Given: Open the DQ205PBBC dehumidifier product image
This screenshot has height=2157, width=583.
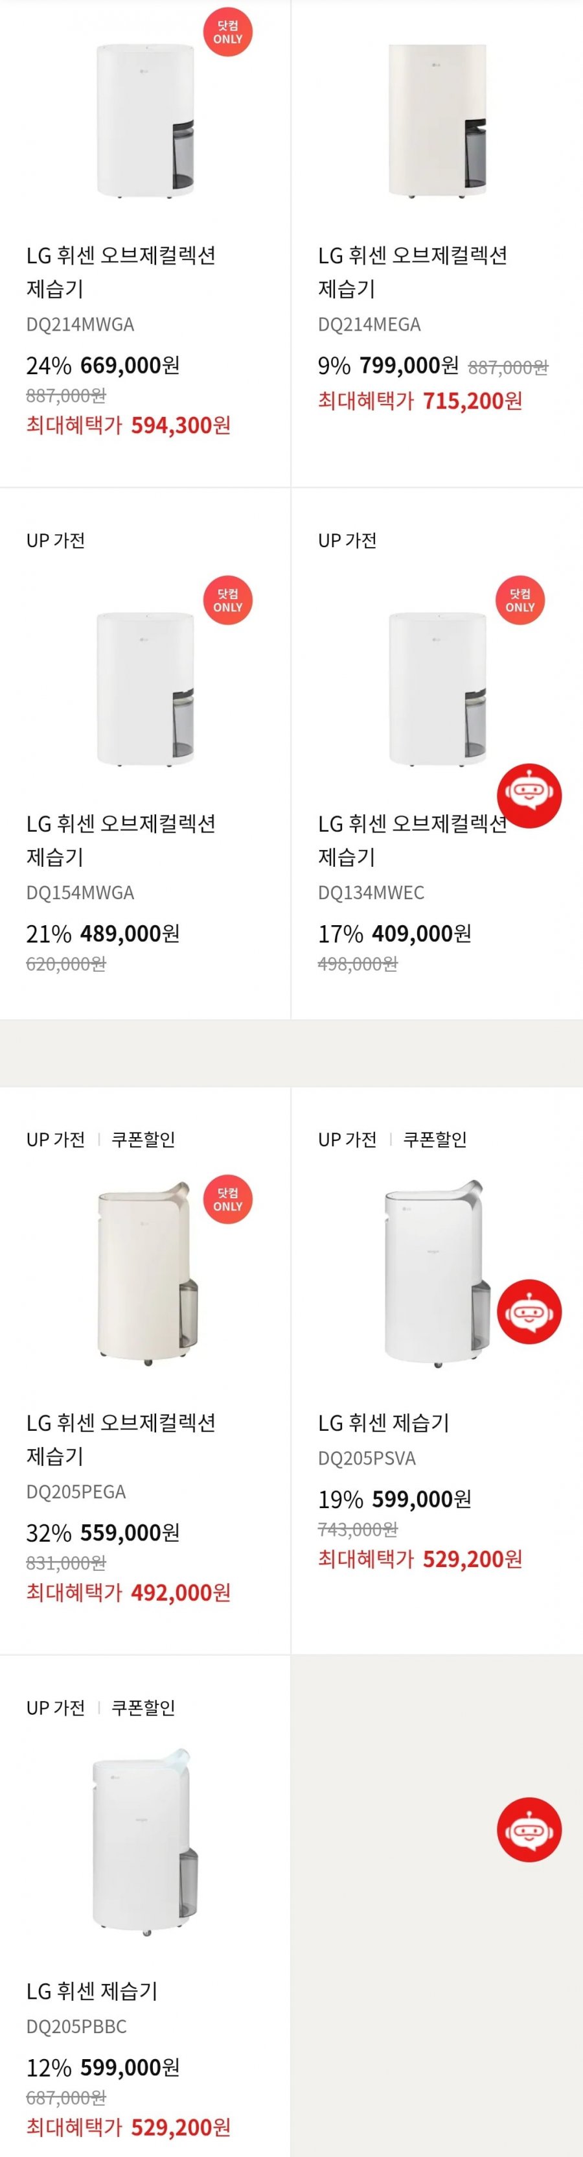Looking at the screenshot, I should pos(144,1841).
